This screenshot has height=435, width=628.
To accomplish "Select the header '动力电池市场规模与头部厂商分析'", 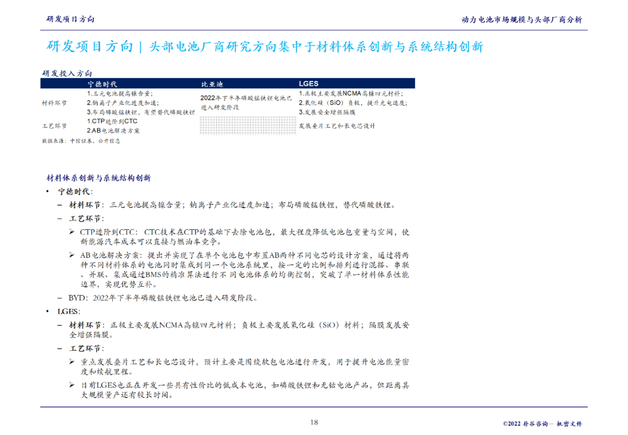I will coord(522,20).
